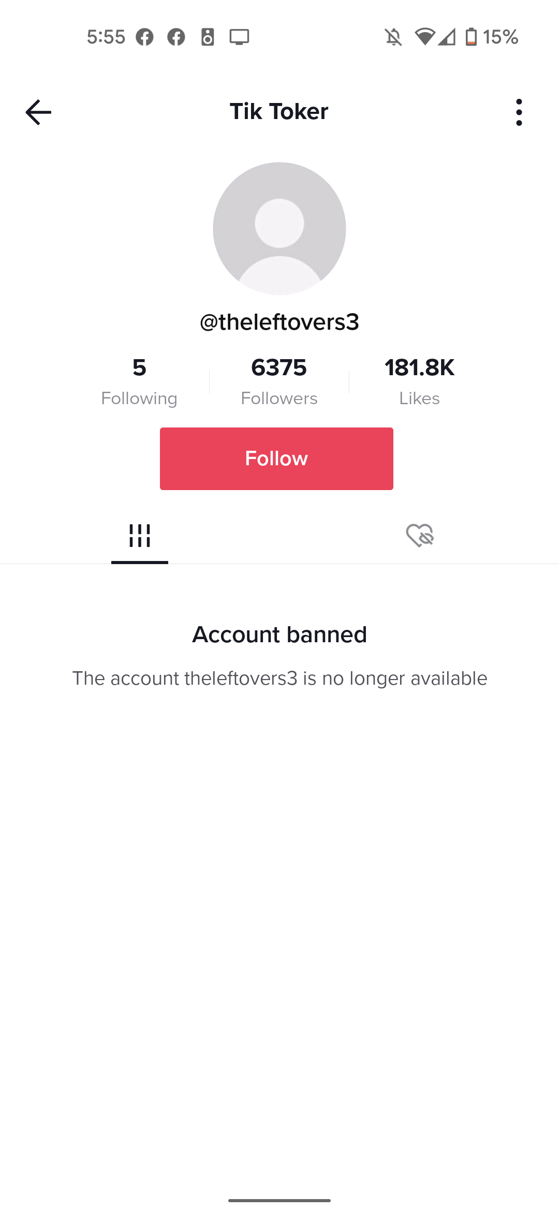
Task: Tap the default profile avatar picture
Action: pyautogui.click(x=279, y=229)
